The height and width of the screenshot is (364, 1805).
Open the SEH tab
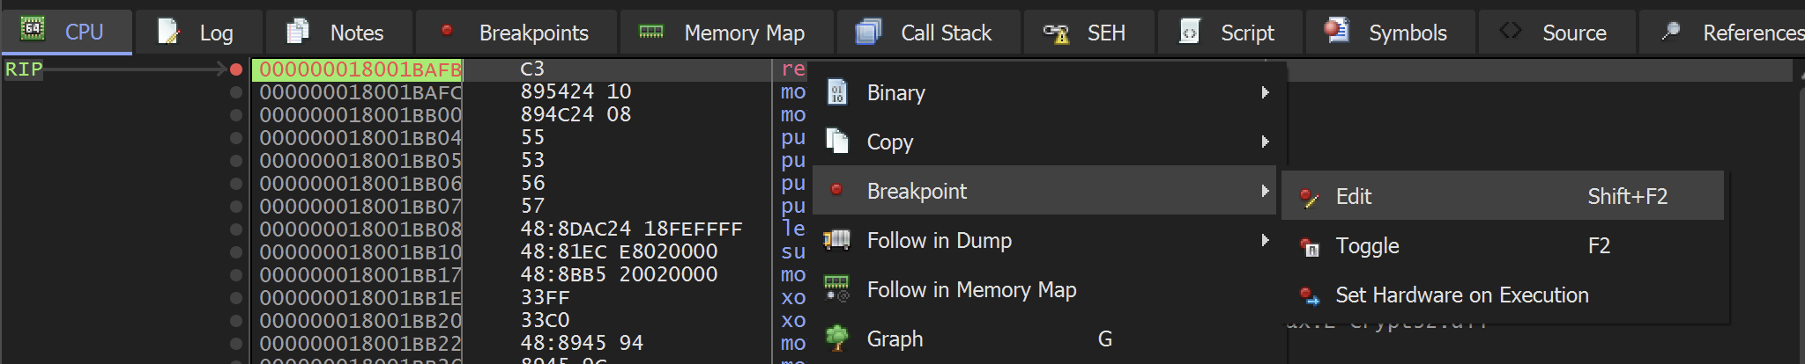[x=1089, y=33]
